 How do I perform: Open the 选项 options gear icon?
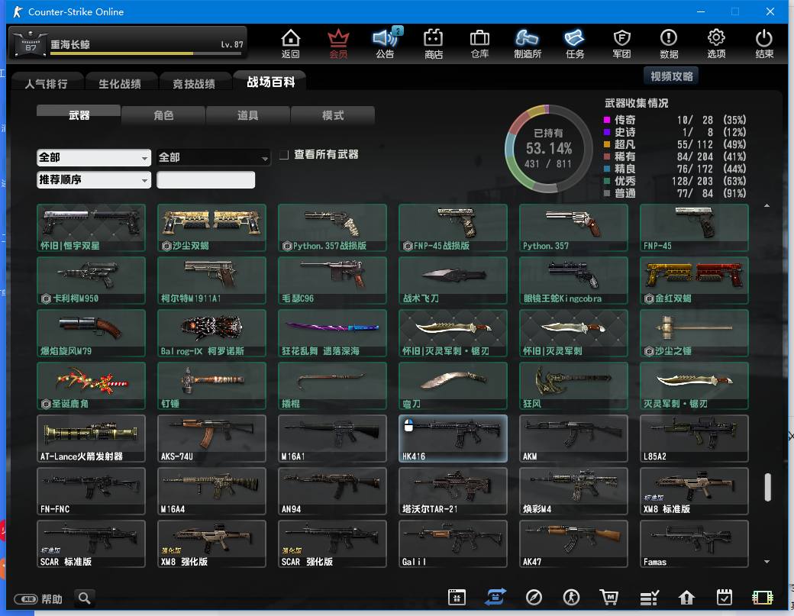716,44
